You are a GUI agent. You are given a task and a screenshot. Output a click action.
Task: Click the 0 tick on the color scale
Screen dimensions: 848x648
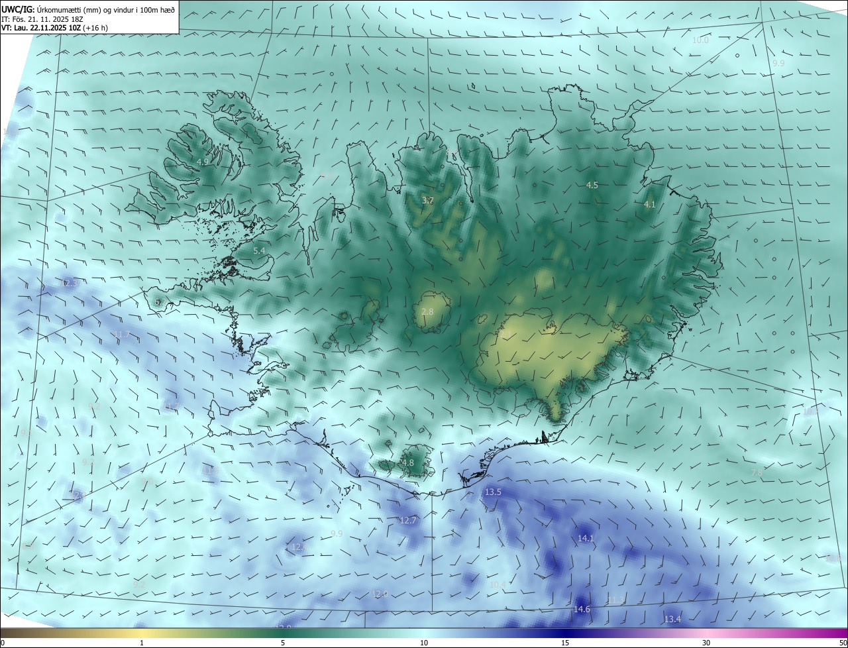tap(3, 643)
